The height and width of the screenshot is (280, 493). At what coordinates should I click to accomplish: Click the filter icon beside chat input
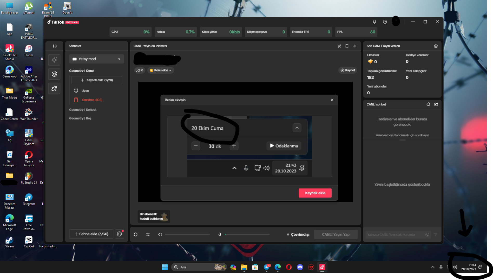[x=436, y=235]
